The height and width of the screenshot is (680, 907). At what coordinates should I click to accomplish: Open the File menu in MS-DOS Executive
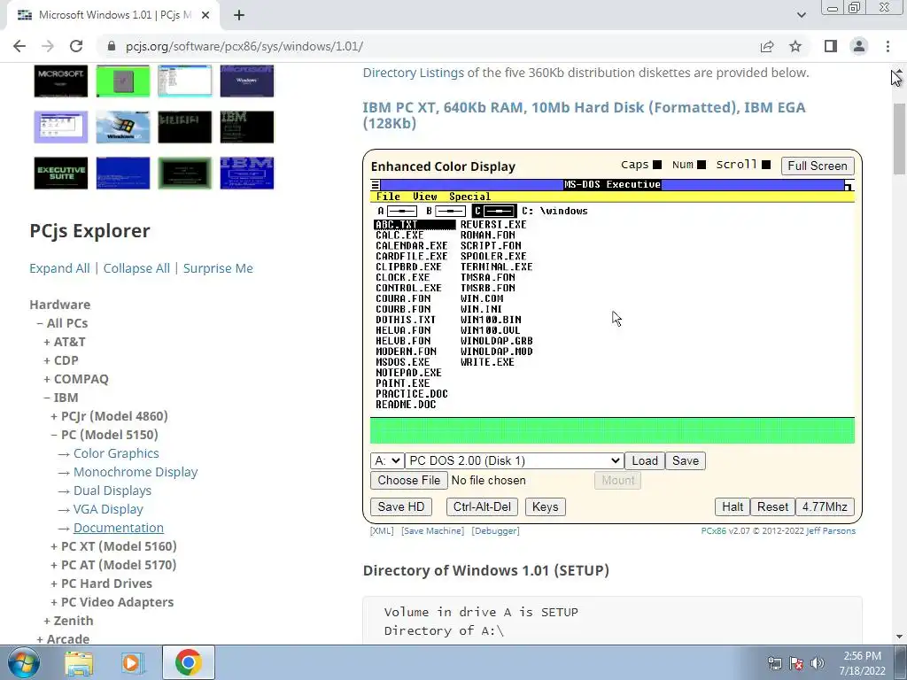tap(388, 197)
